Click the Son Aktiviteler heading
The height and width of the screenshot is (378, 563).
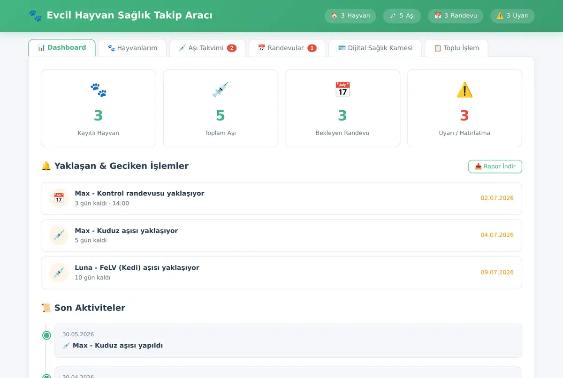90,308
